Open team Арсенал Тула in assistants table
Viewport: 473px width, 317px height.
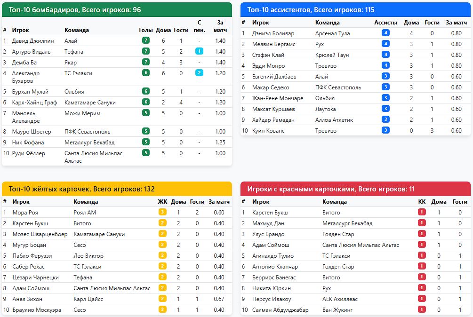click(332, 33)
